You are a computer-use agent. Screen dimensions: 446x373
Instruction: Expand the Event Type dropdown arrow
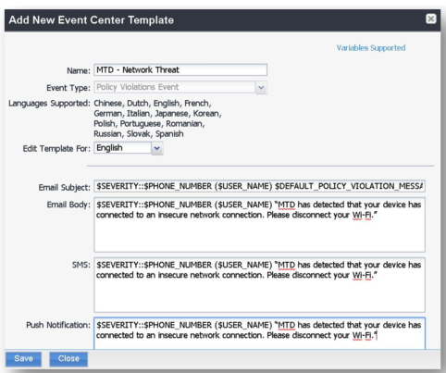point(261,88)
